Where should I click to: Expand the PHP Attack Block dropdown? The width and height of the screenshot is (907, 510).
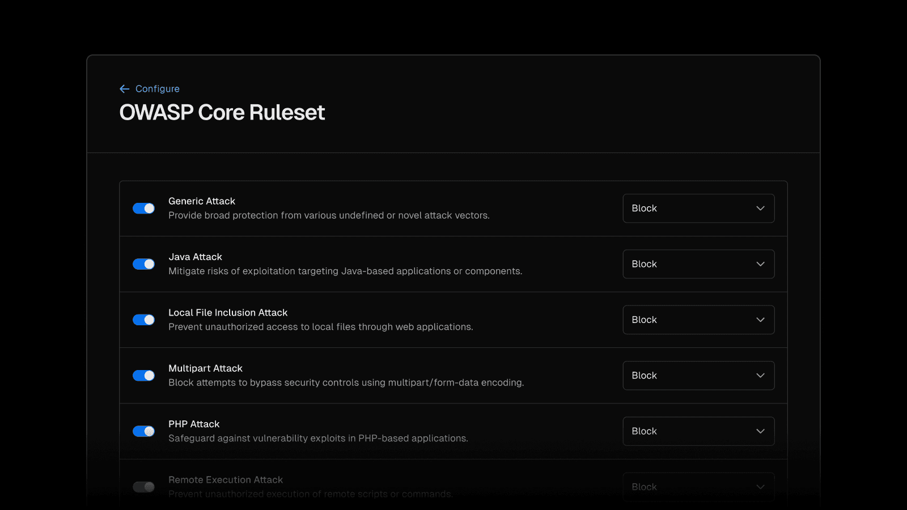698,431
